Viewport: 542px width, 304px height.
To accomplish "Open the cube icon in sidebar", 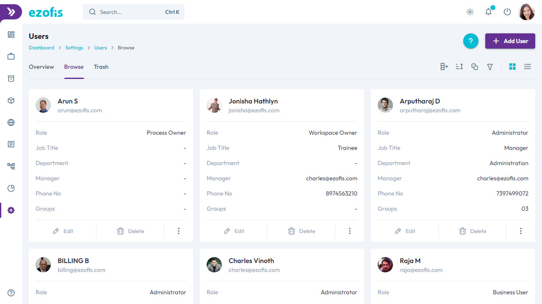I will click(11, 100).
